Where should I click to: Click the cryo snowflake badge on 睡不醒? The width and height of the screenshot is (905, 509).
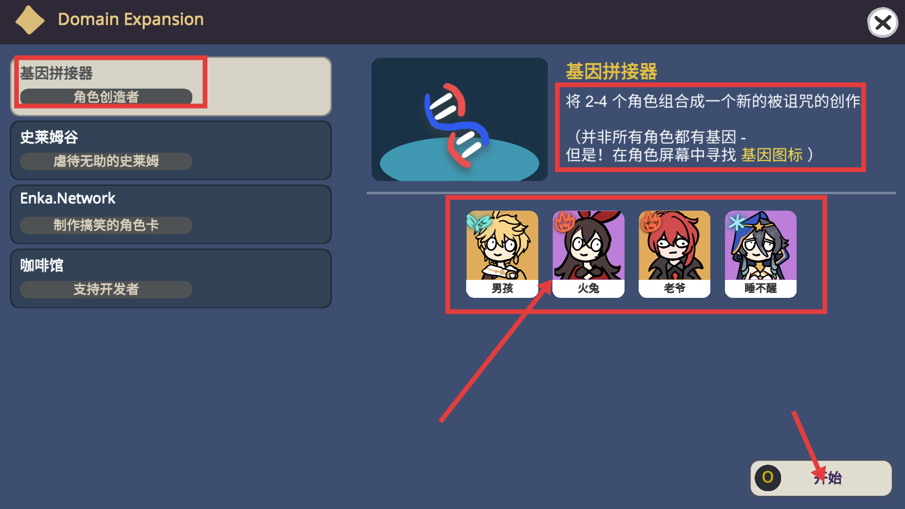pos(737,222)
